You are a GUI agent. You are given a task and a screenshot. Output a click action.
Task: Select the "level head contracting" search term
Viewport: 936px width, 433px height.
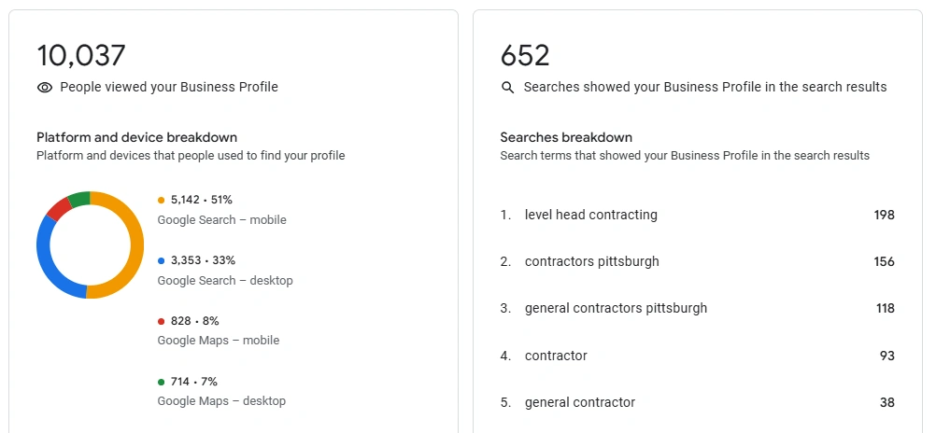(590, 215)
